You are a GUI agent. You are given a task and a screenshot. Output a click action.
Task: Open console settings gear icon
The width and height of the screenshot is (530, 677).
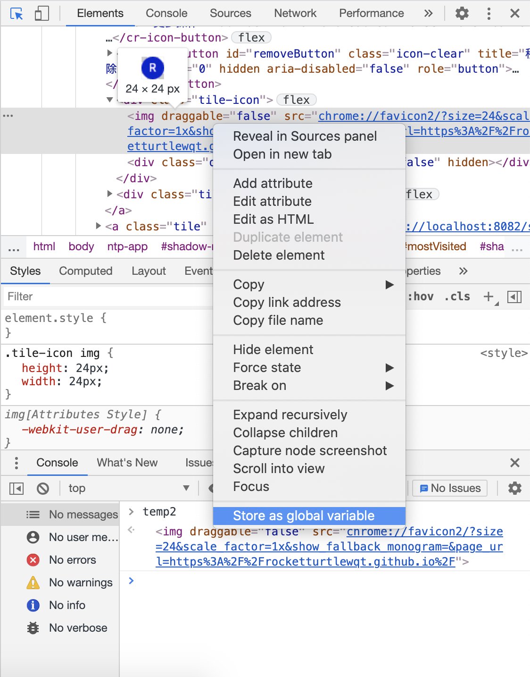point(514,488)
